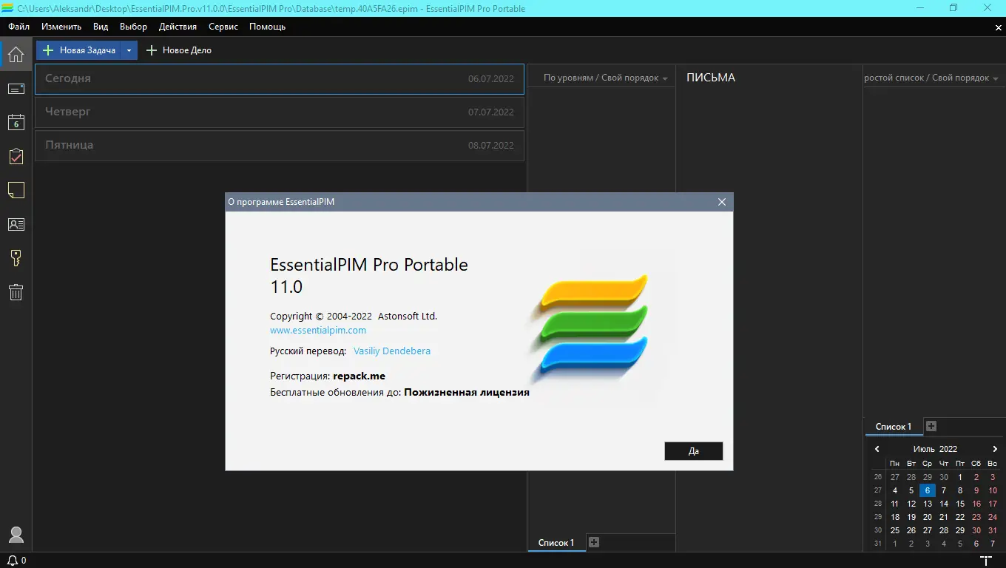Open the Изменить menu
The height and width of the screenshot is (568, 1006).
(61, 27)
